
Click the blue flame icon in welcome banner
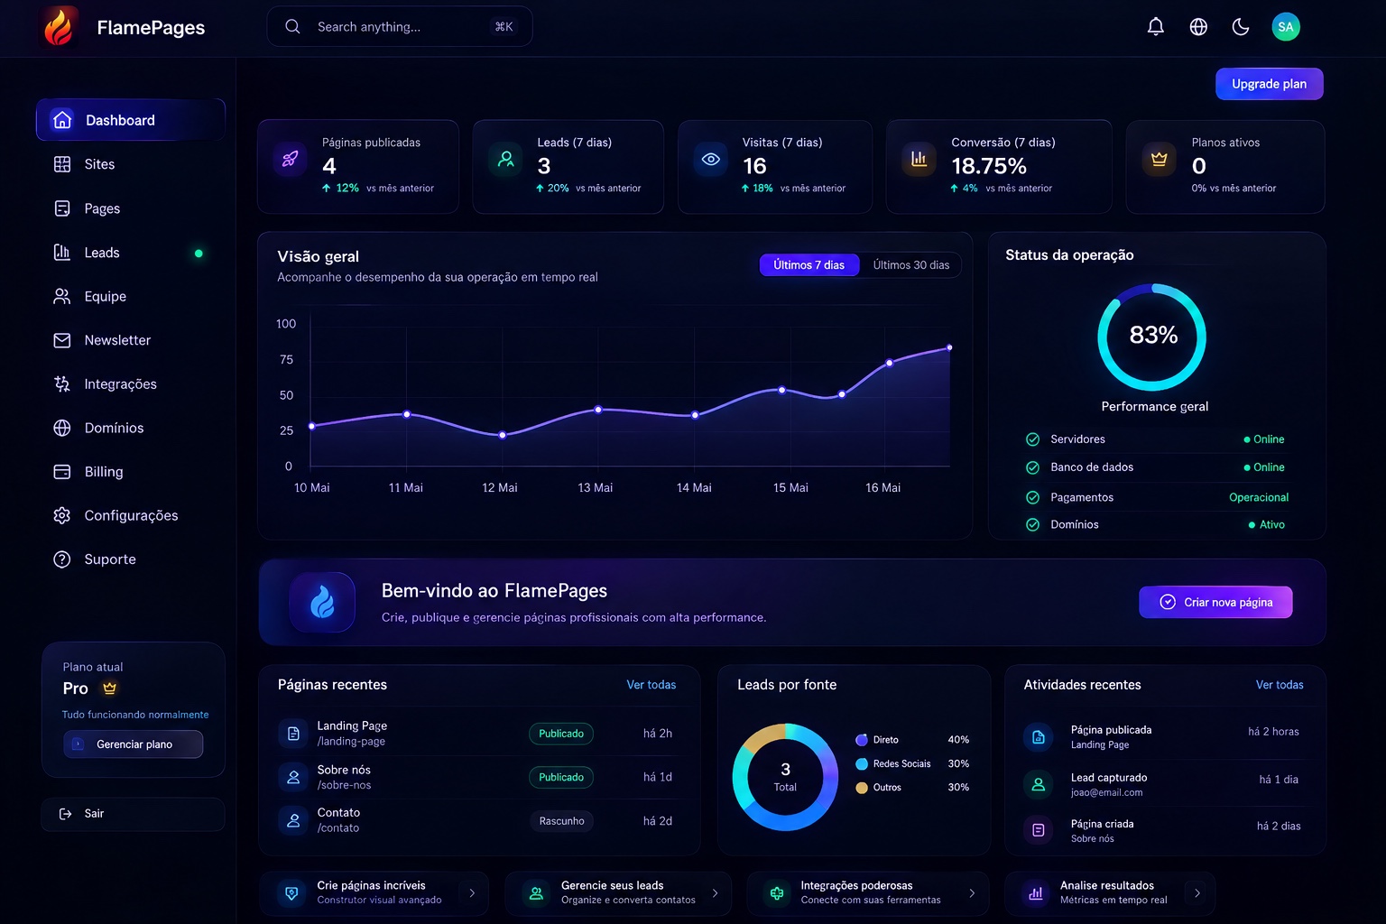[322, 602]
